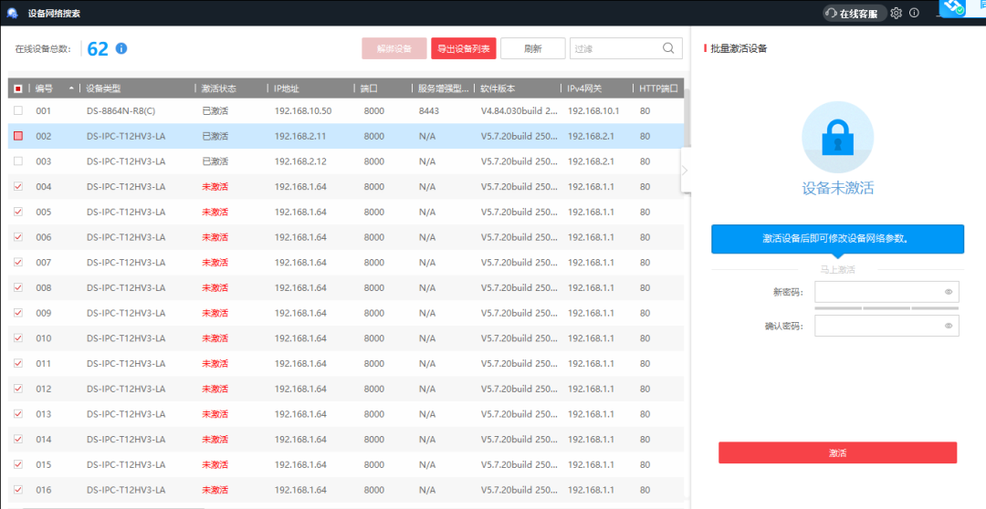
Task: Click the 激活状态 column header
Action: [x=219, y=88]
